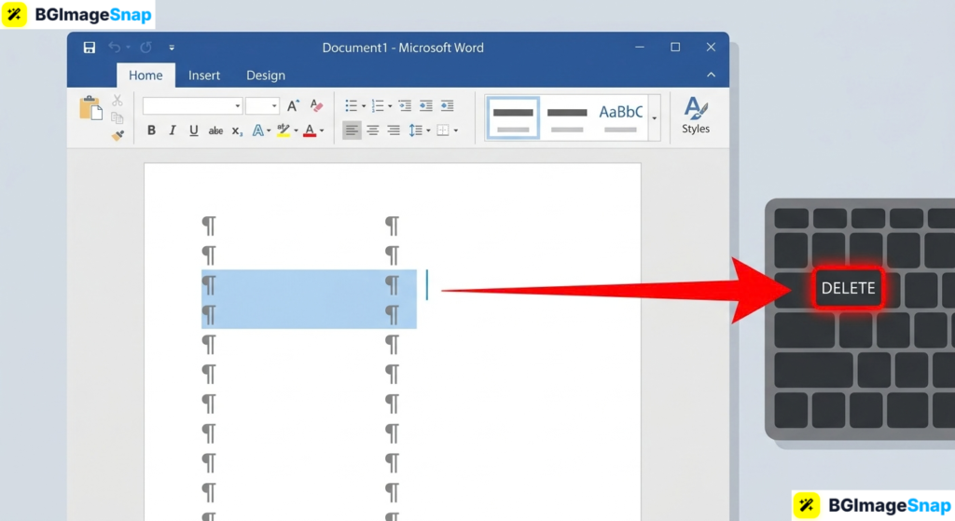
Task: Redo the last action
Action: [x=145, y=47]
